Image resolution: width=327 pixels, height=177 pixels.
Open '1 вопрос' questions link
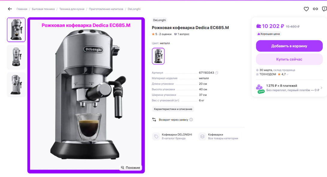coord(183,34)
